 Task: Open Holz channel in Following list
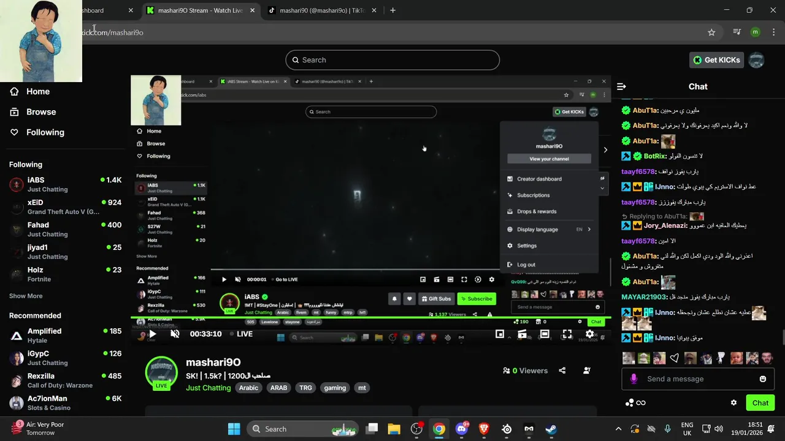point(66,274)
